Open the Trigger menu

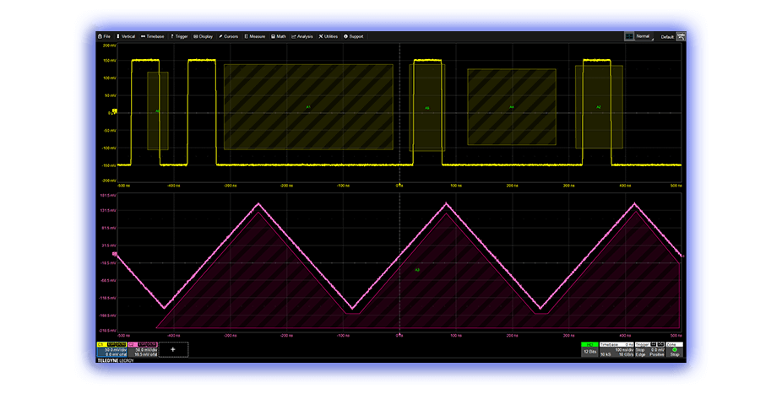pos(180,36)
